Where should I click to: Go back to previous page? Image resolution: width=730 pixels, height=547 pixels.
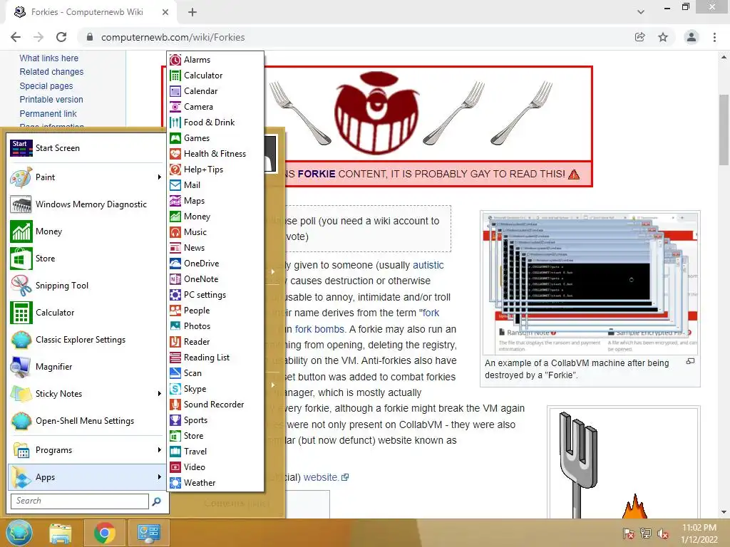point(16,37)
